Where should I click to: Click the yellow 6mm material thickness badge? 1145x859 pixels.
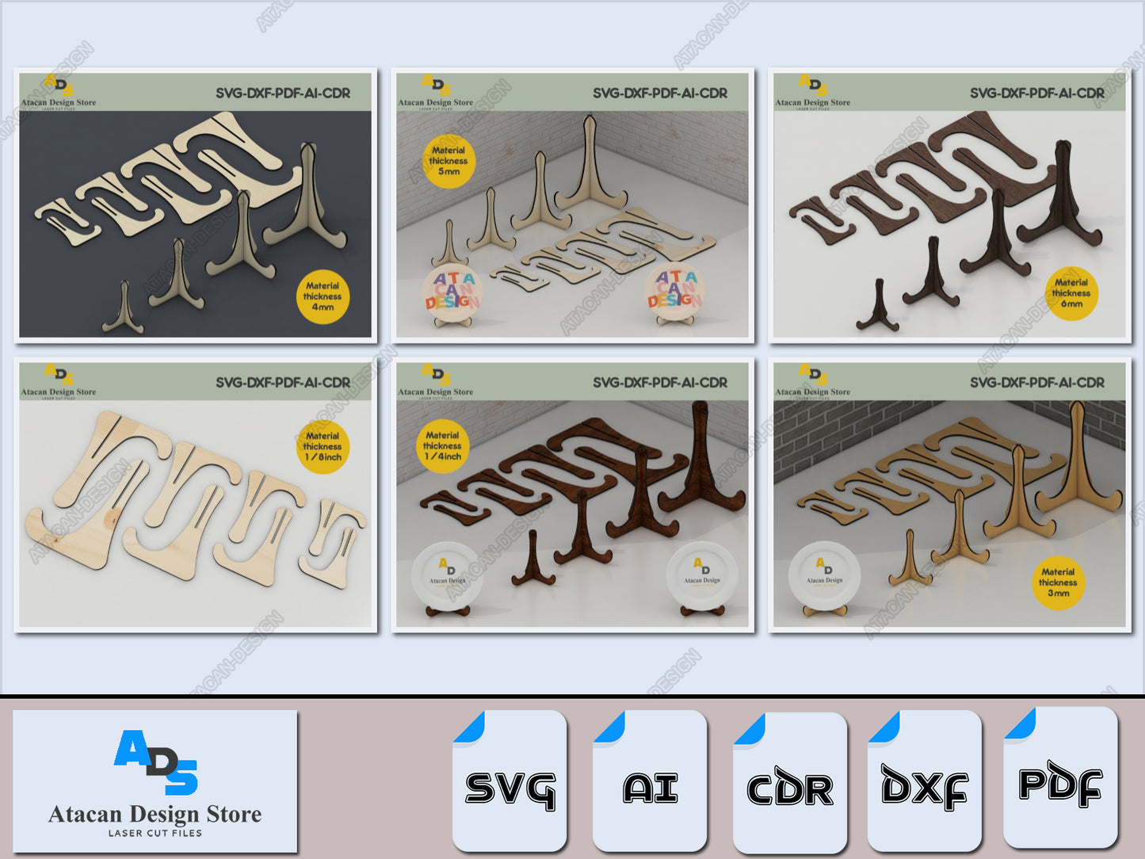click(x=1071, y=293)
